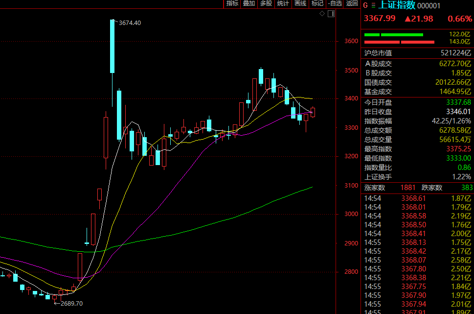Click the 沪总市值 market cap row
The width and height of the screenshot is (474, 314).
coord(417,53)
